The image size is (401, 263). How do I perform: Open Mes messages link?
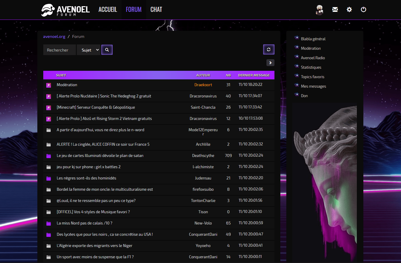click(313, 86)
